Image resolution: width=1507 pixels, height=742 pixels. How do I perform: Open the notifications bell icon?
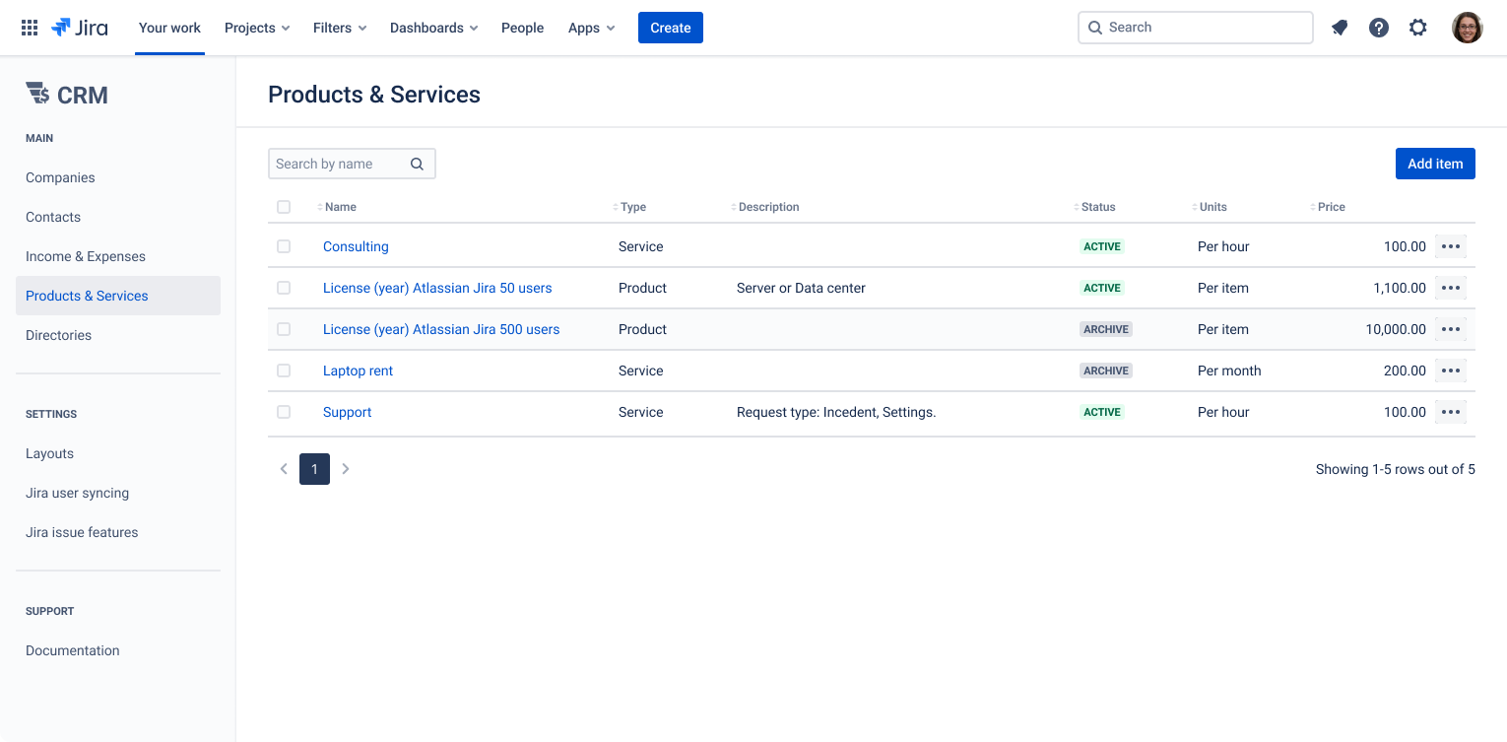pyautogui.click(x=1340, y=28)
